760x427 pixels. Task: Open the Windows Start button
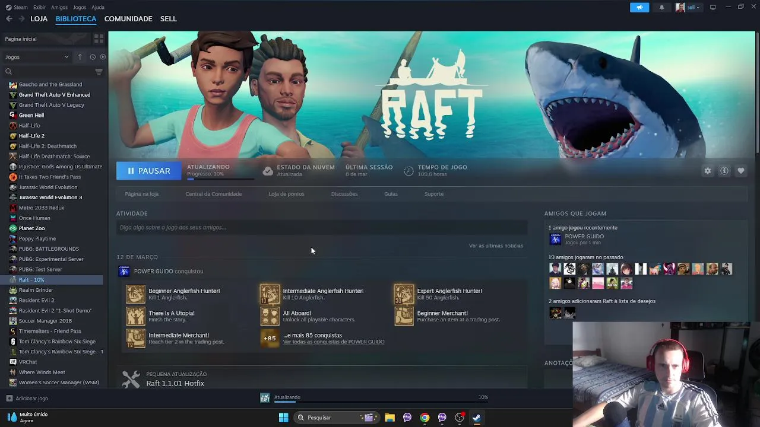pyautogui.click(x=284, y=418)
